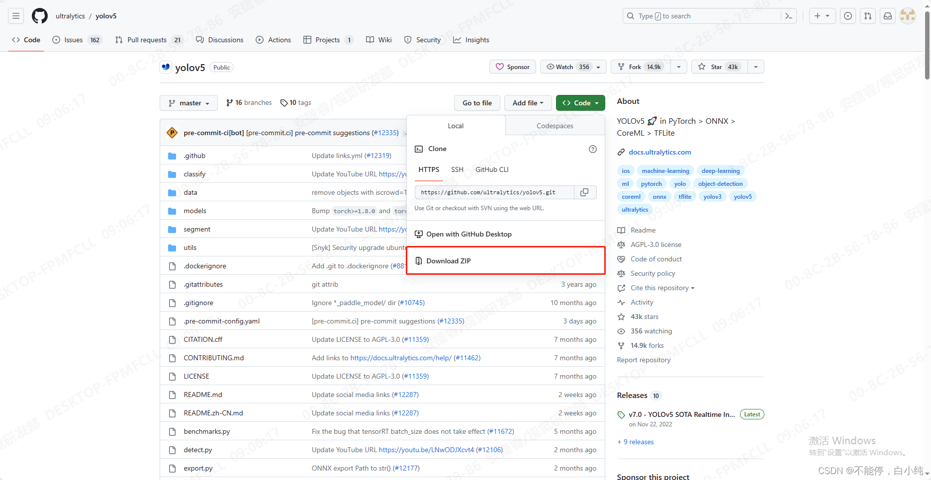The image size is (931, 480).
Task: Click the Go to file button
Action: pos(477,103)
